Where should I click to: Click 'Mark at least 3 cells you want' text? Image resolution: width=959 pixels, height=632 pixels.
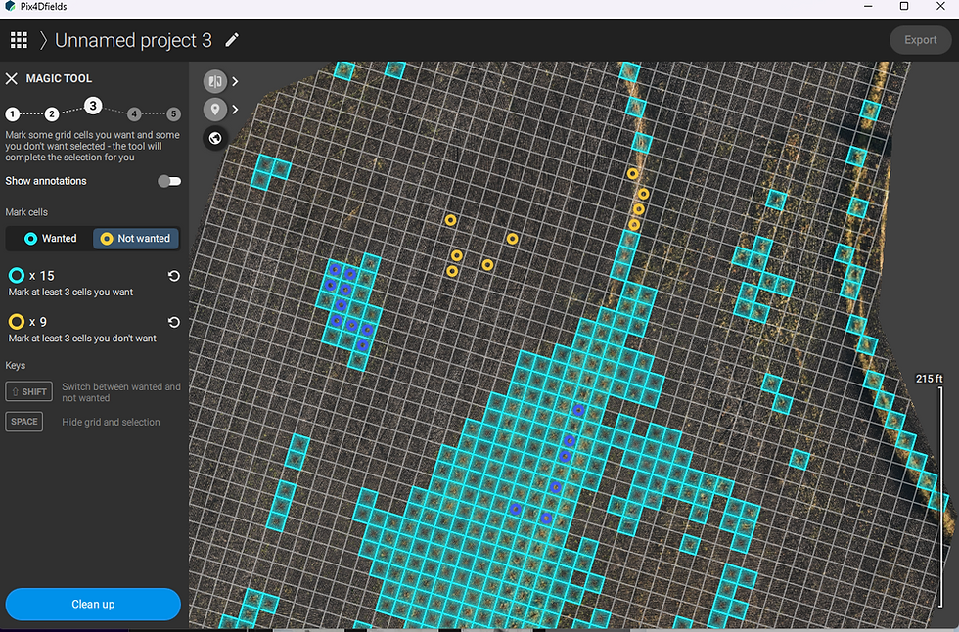pyautogui.click(x=70, y=293)
